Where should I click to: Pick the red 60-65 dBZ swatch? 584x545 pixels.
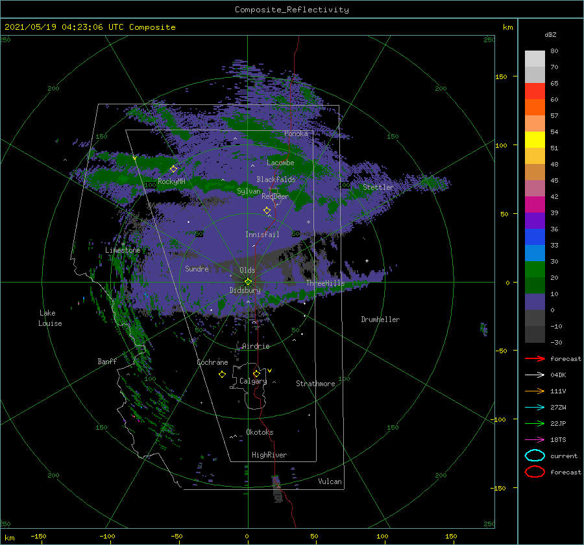[x=535, y=91]
